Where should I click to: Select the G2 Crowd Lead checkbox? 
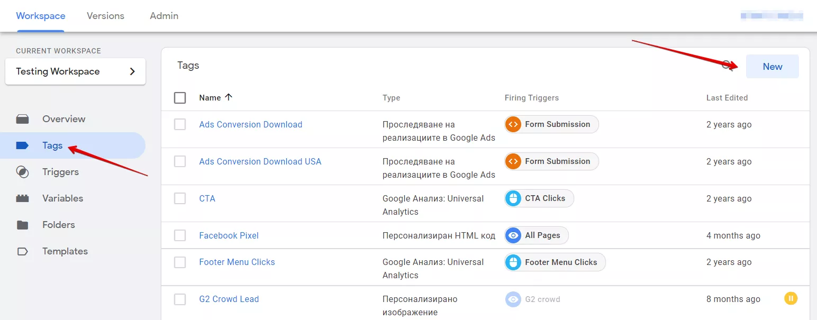point(180,299)
